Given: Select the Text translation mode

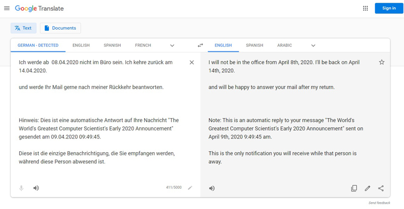Looking at the screenshot, I should pyautogui.click(x=23, y=28).
